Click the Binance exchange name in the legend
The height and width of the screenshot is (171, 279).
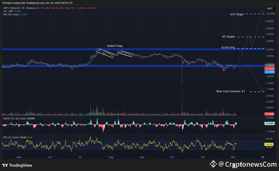click(31, 8)
